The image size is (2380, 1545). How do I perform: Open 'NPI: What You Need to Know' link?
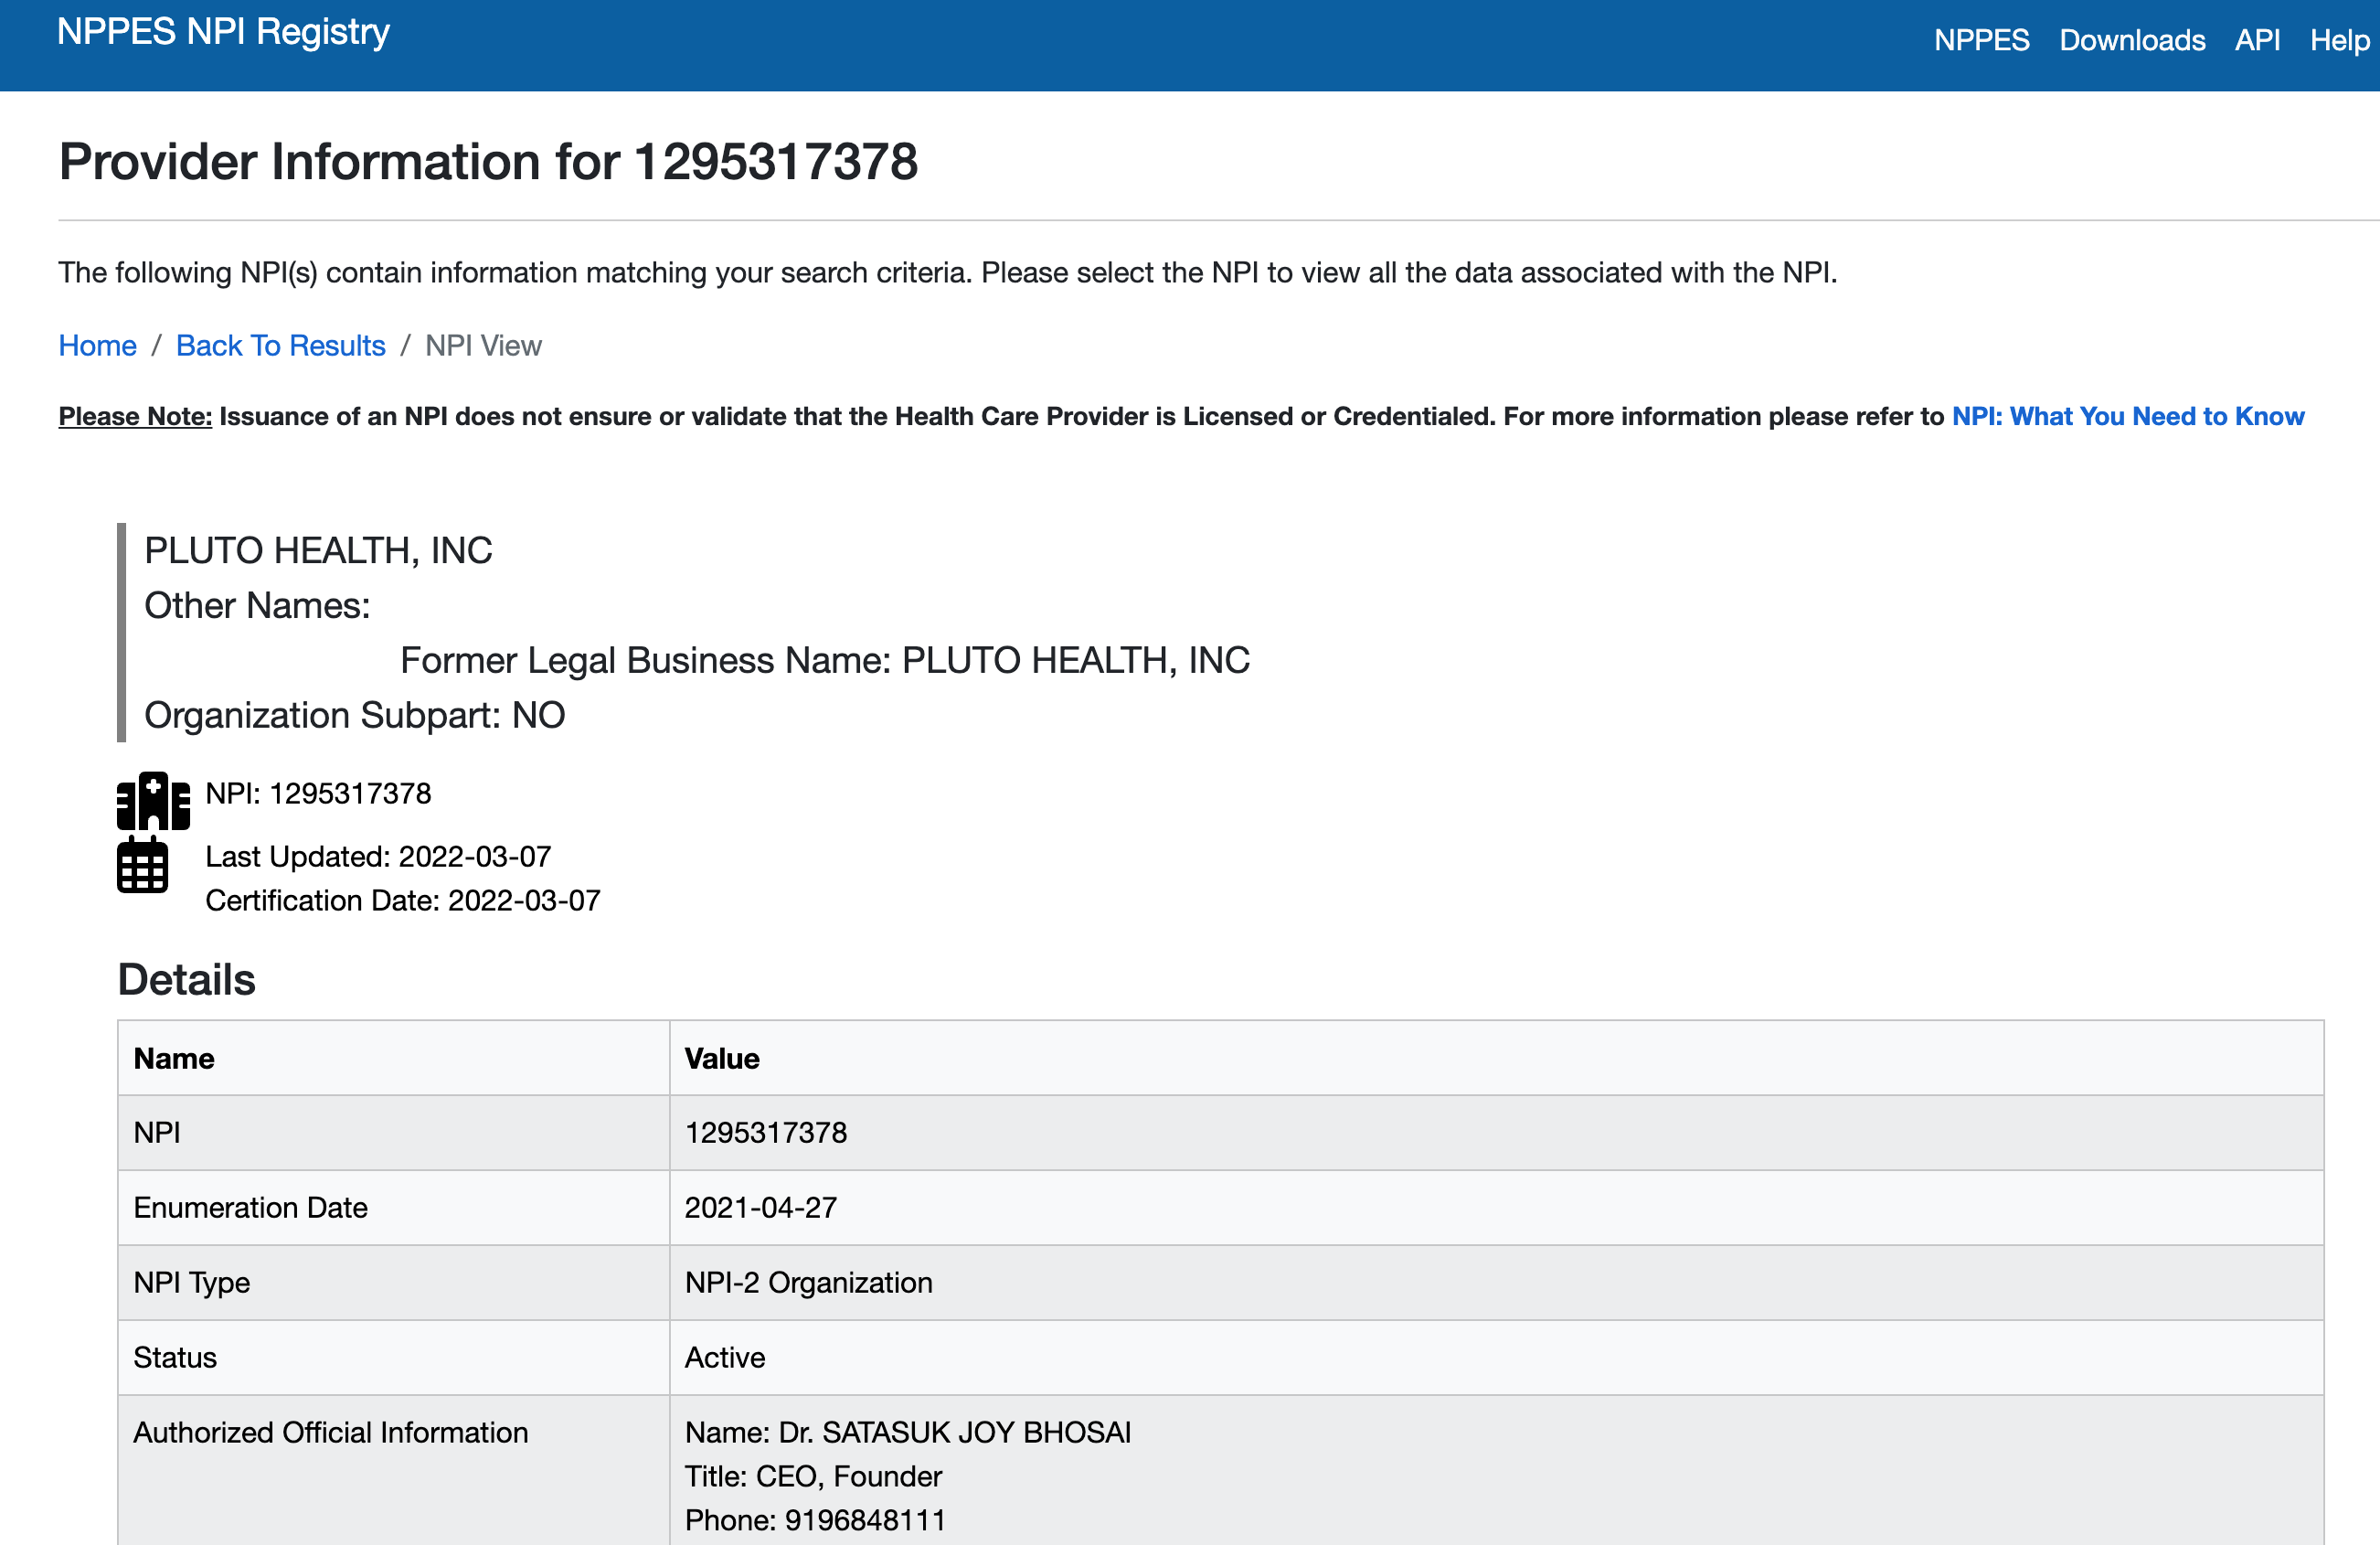[2128, 416]
